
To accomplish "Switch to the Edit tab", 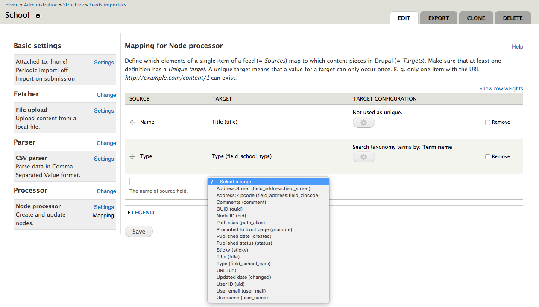I will pyautogui.click(x=404, y=18).
